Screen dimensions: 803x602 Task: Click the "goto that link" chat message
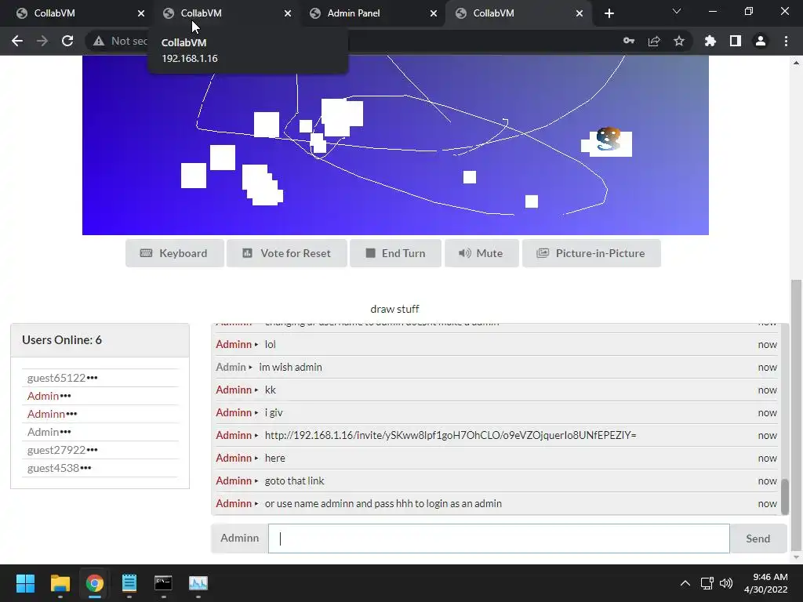[x=295, y=481]
